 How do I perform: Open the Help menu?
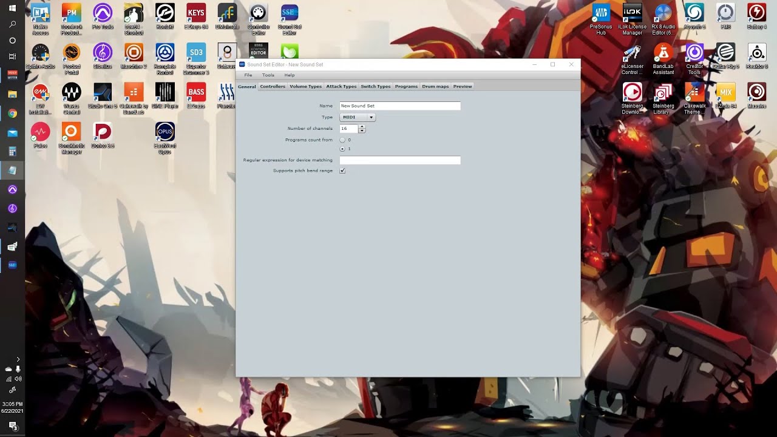tap(290, 75)
